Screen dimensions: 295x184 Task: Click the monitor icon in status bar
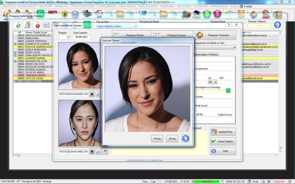click(x=269, y=181)
